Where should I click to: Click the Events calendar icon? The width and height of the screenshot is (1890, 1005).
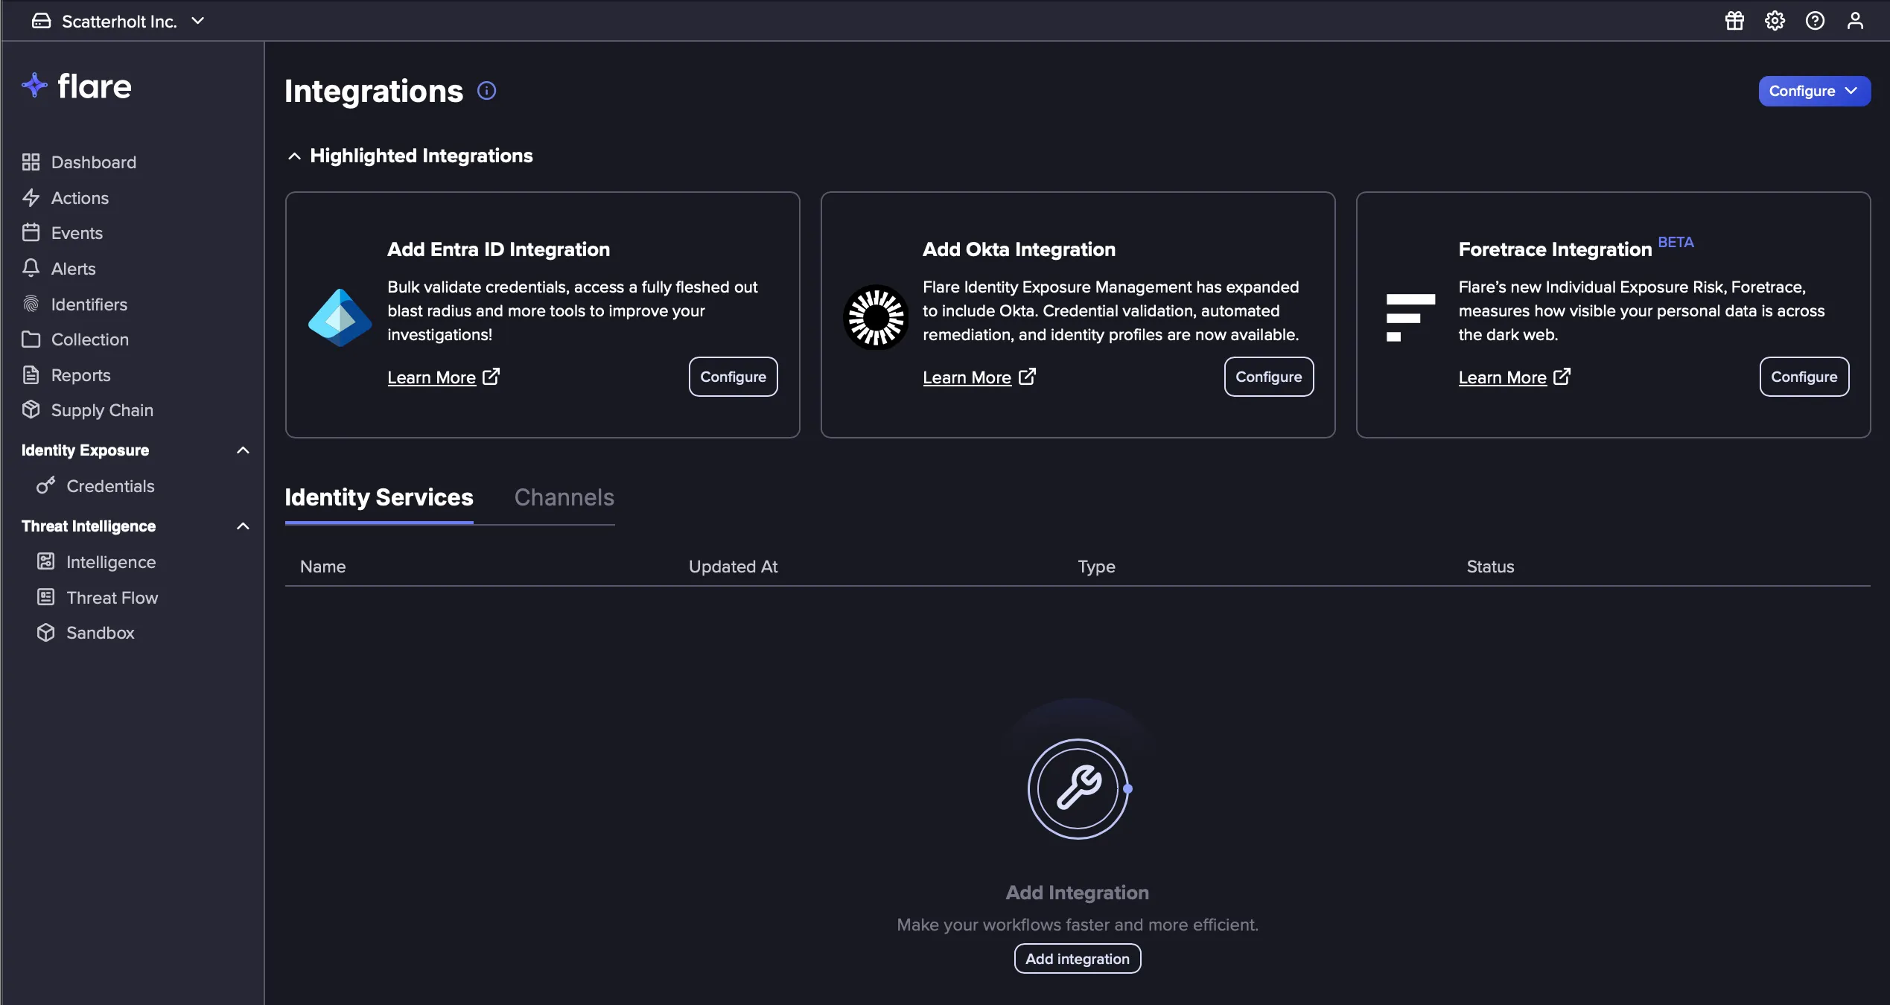click(x=31, y=233)
